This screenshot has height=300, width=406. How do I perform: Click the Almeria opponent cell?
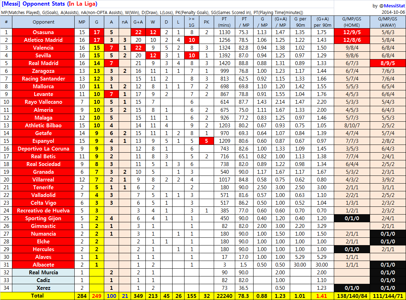coord(43,110)
